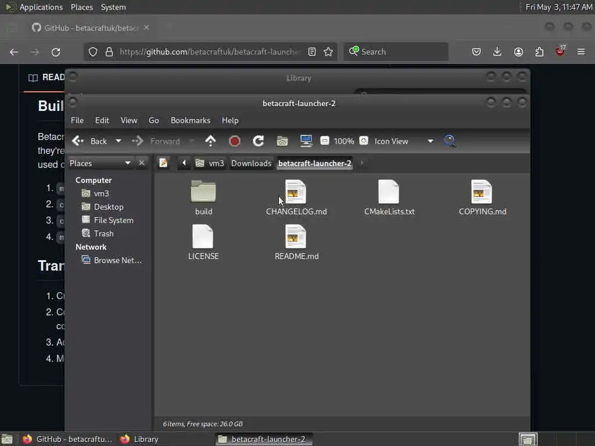Reset zoom via 100% label
Viewport: 595px width, 446px height.
[x=344, y=141]
